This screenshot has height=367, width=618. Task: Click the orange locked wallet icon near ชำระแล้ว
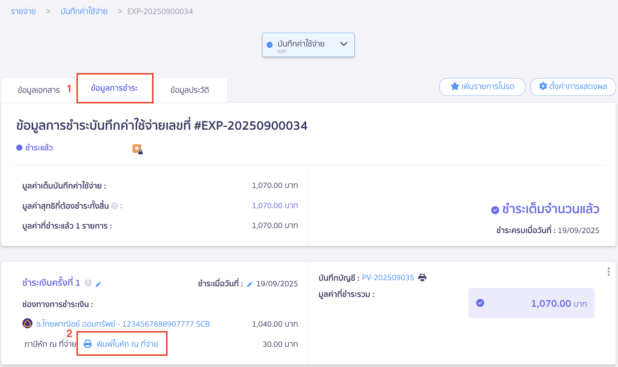[x=137, y=149]
